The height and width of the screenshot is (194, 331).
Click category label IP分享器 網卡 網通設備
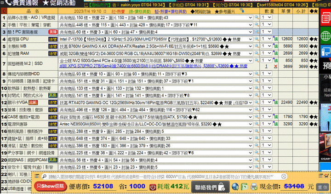(x=31, y=153)
